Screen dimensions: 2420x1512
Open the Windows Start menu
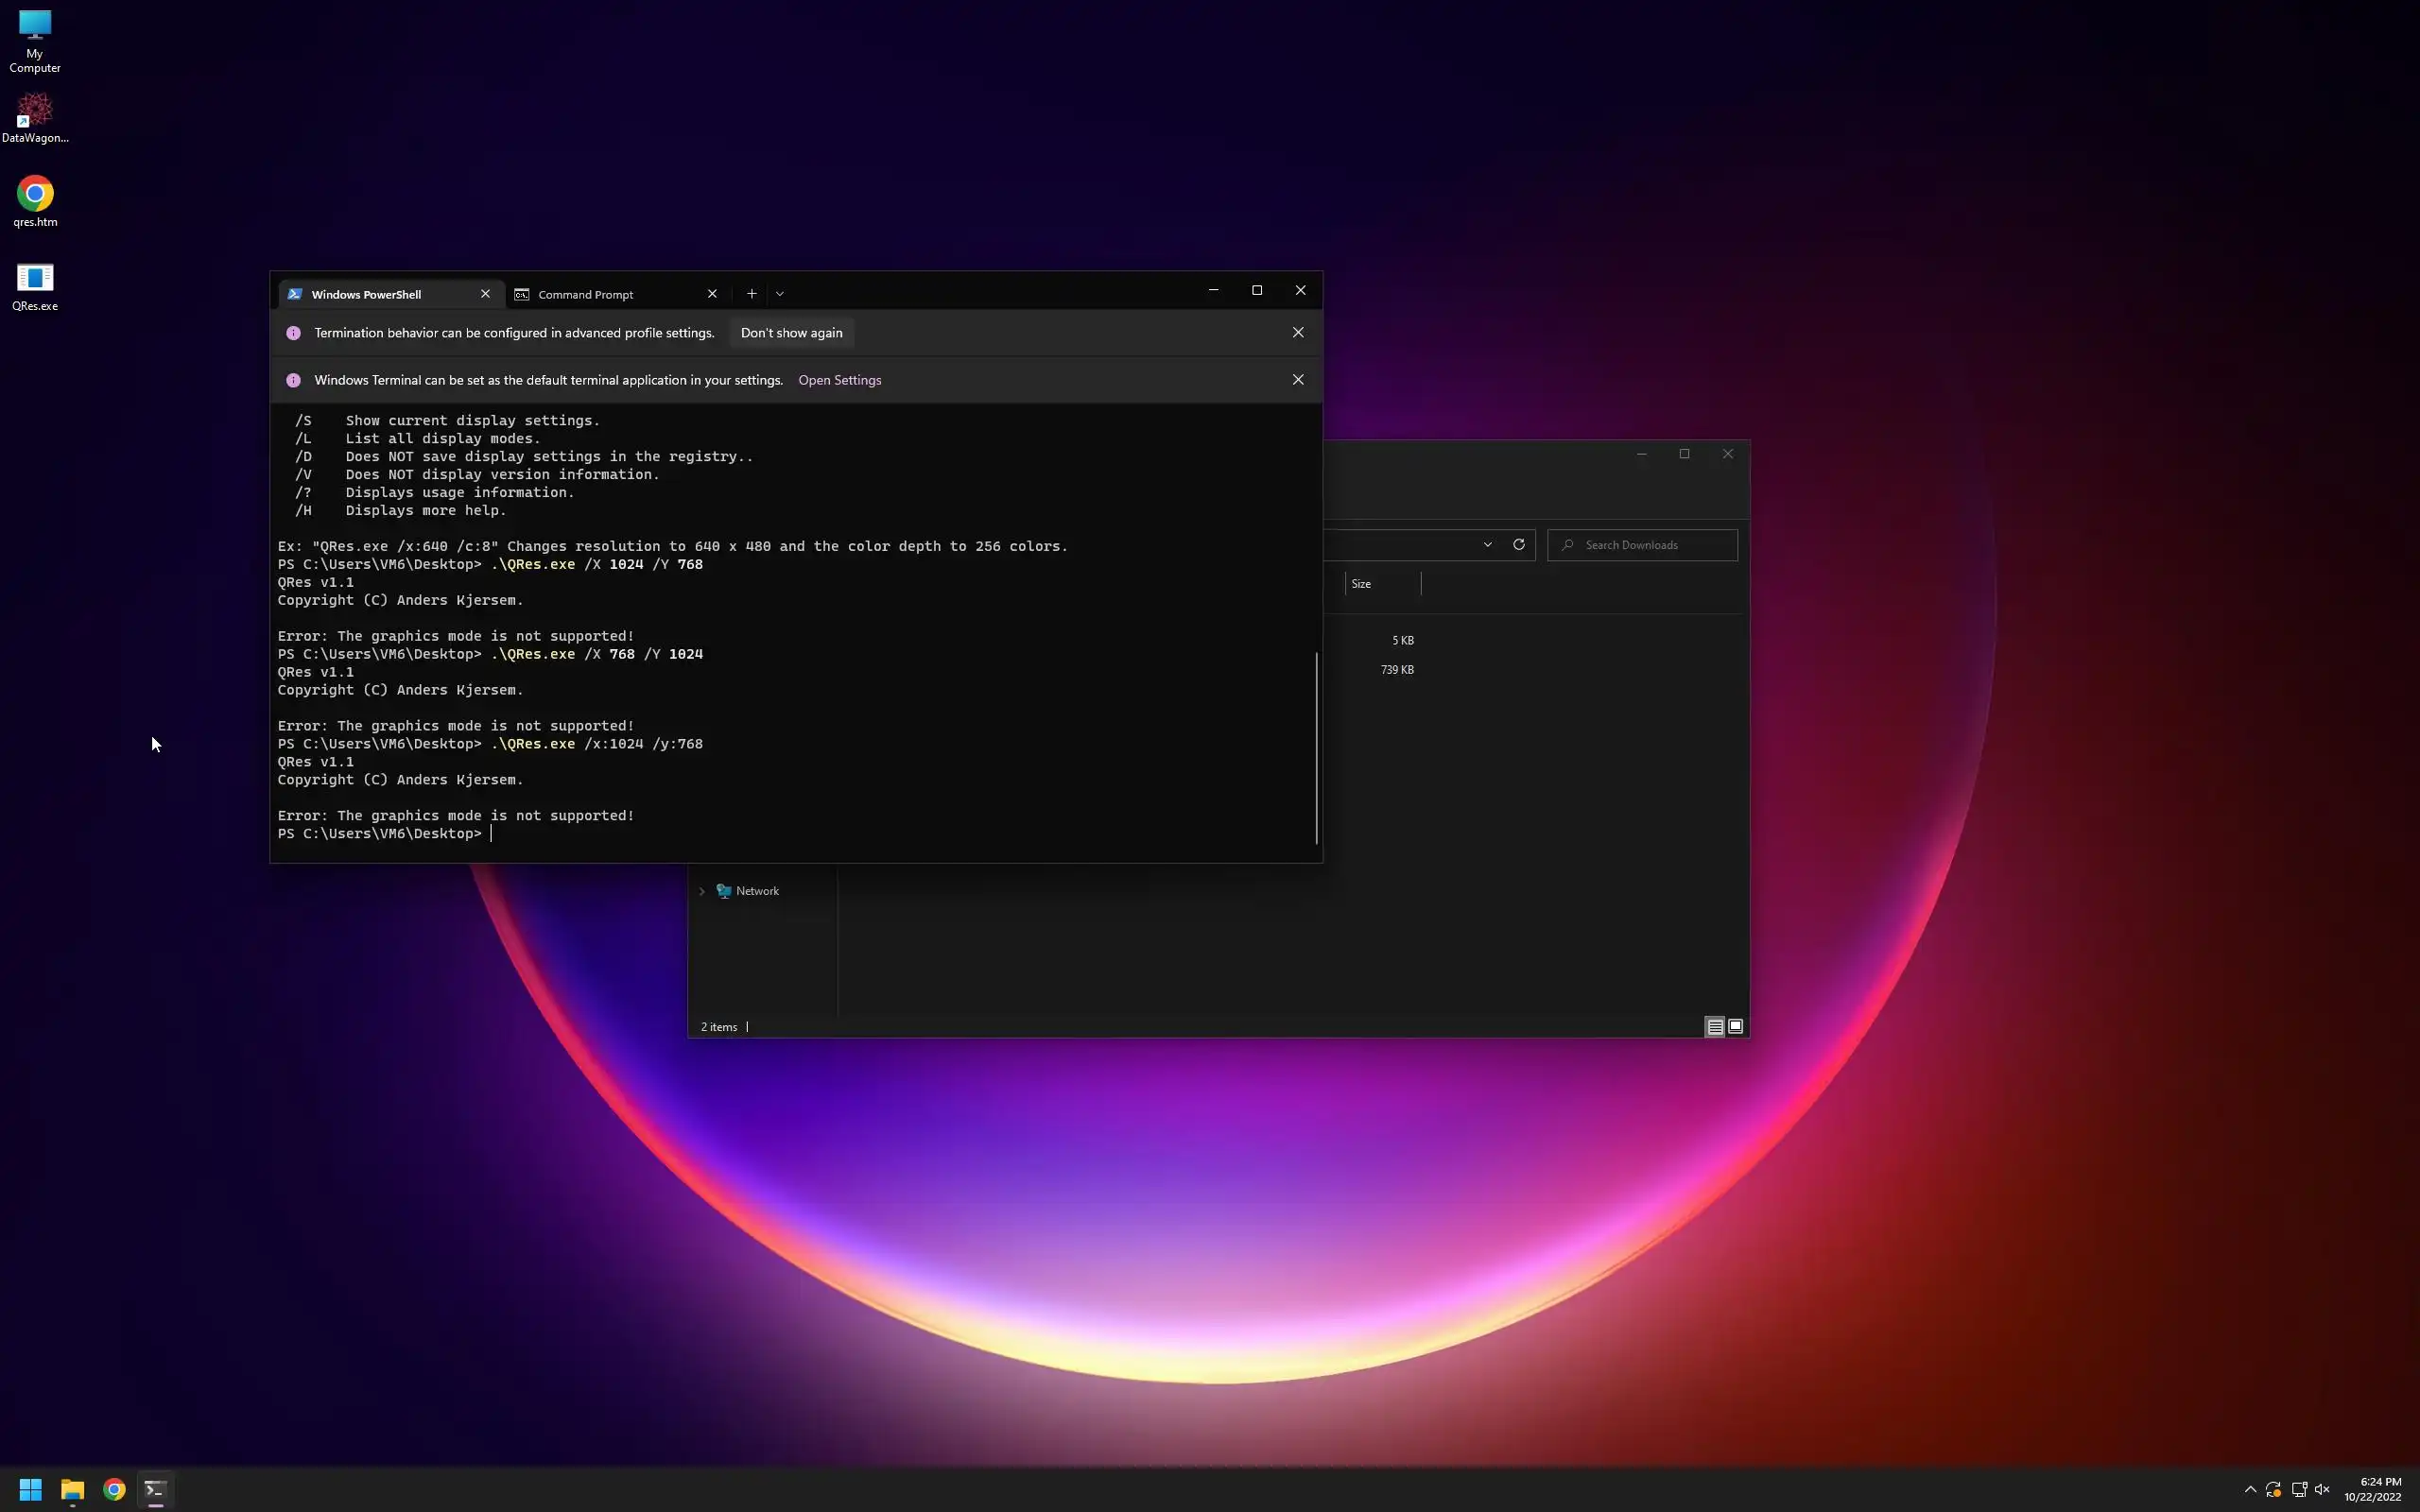(x=30, y=1490)
